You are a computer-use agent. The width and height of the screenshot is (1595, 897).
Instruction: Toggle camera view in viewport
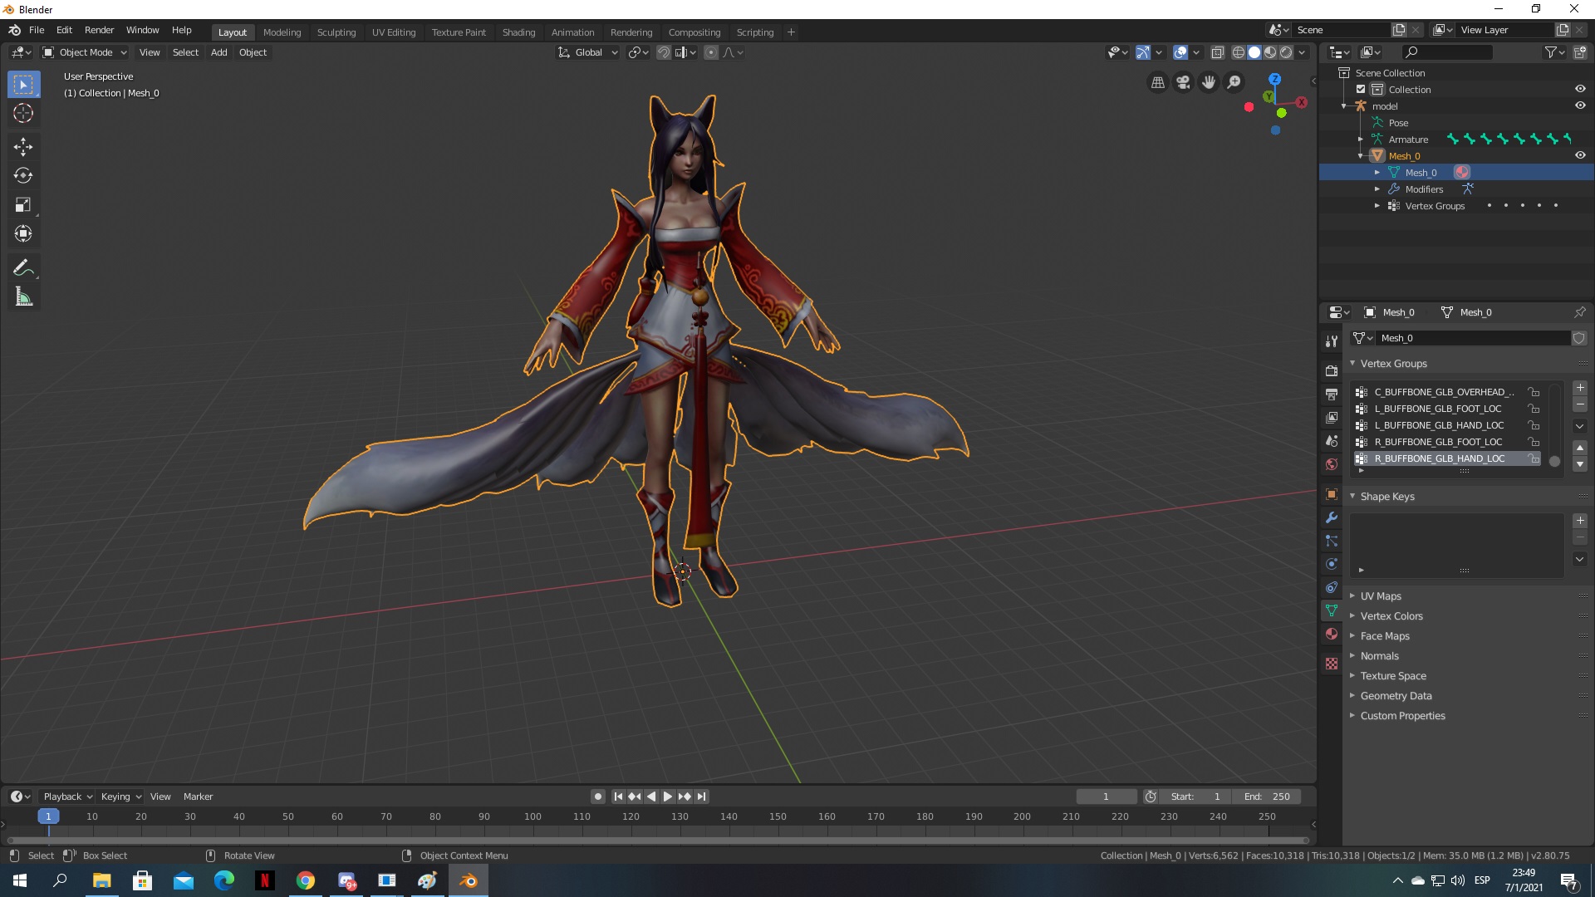[x=1183, y=82]
